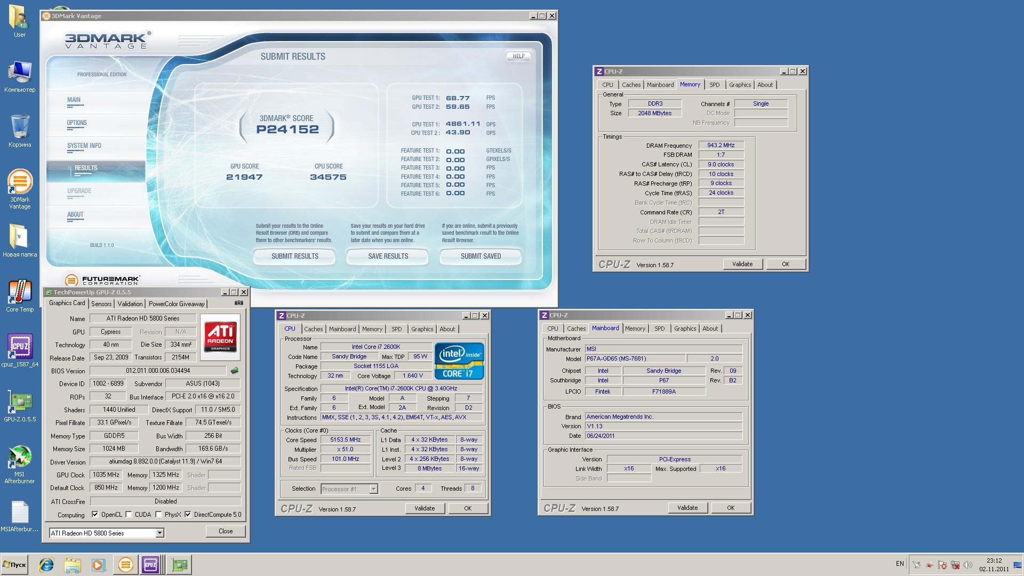Click Validate in CPU-Z Mainboard window
The width and height of the screenshot is (1024, 576).
pyautogui.click(x=687, y=508)
